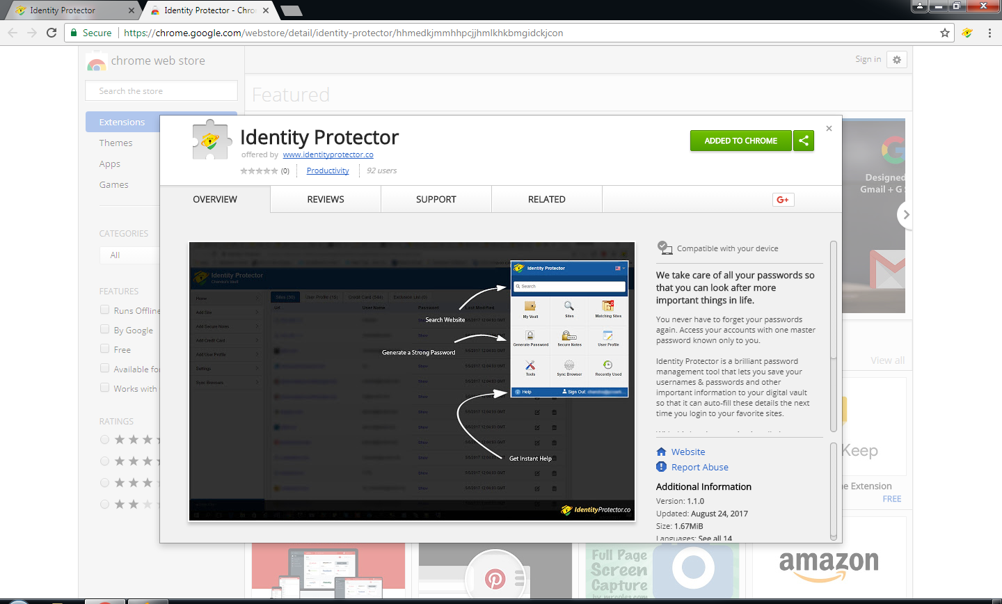Share the extension using the green share icon
Screen dimensions: 1002x604
804,141
